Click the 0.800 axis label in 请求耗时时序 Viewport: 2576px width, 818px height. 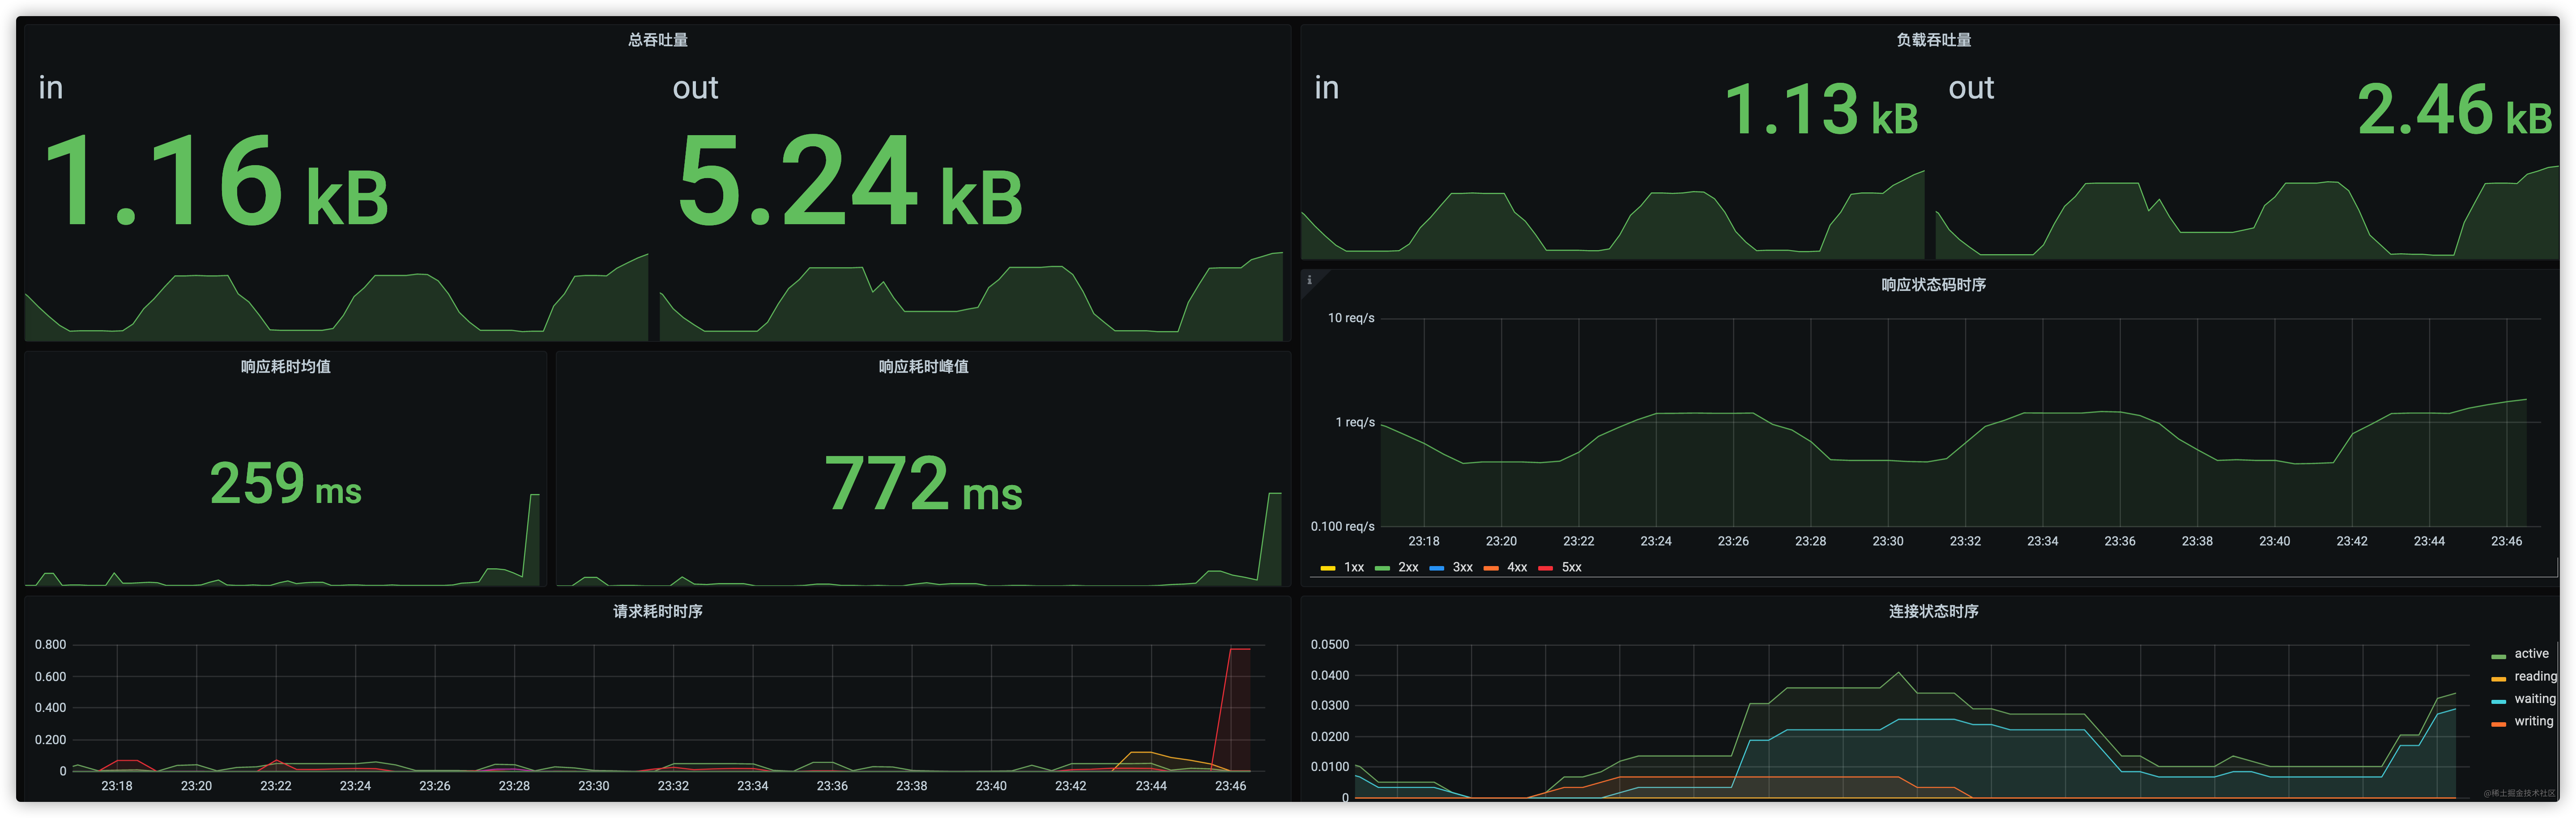click(x=50, y=644)
